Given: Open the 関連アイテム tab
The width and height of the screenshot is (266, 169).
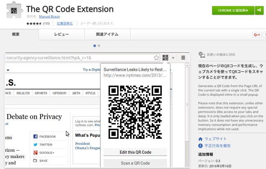Looking at the screenshot, I should [107, 34].
